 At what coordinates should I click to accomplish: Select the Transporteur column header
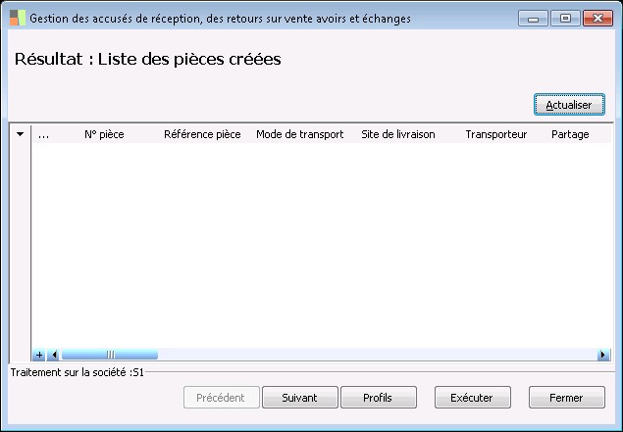[x=496, y=135]
